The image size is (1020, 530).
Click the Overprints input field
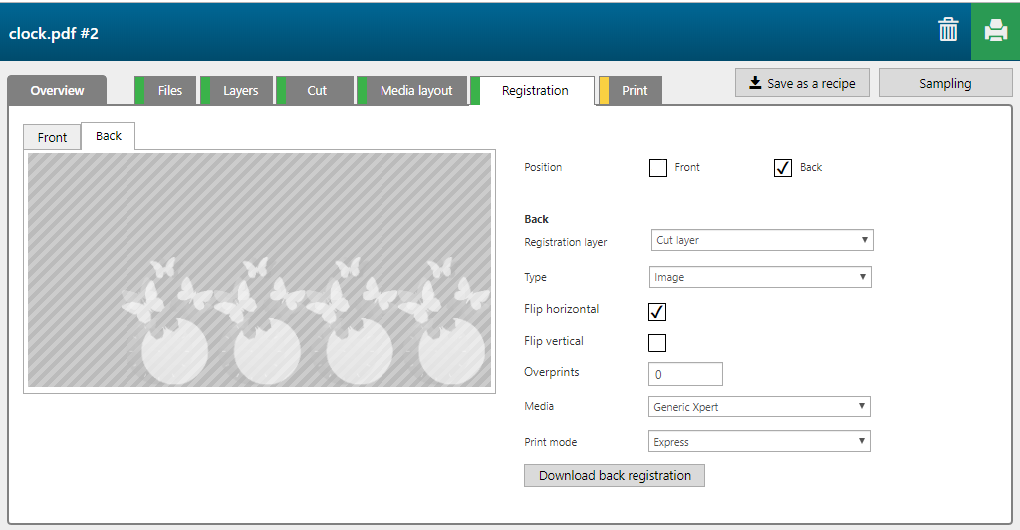pos(685,374)
